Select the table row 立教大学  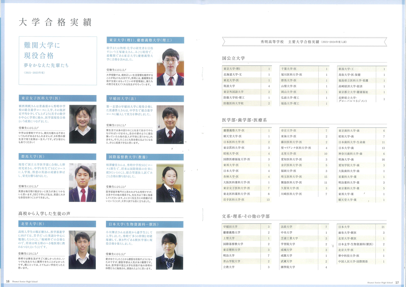[247, 267]
